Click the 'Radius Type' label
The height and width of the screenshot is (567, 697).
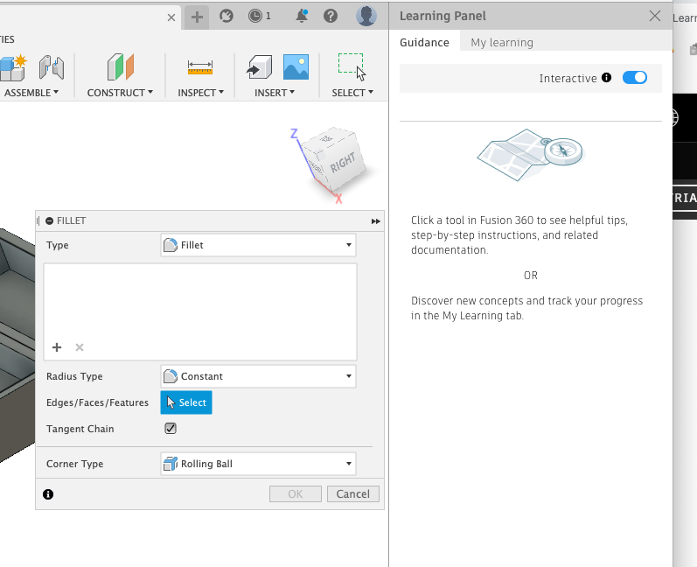pos(74,376)
